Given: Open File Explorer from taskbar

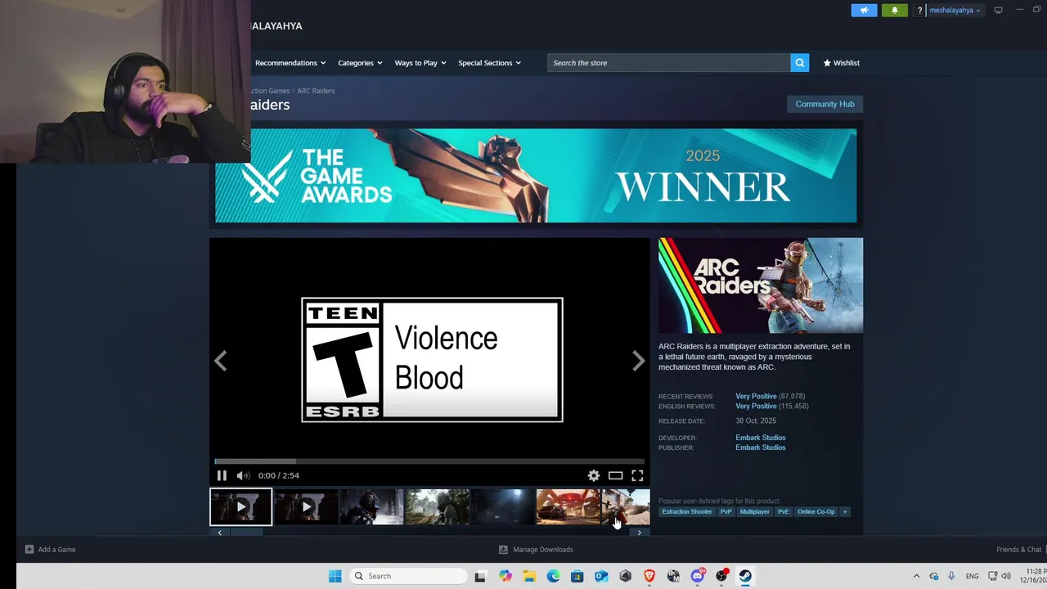Looking at the screenshot, I should (529, 576).
